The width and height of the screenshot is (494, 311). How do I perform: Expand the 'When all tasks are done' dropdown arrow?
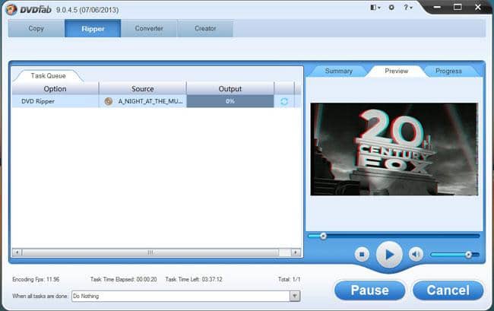pyautogui.click(x=295, y=296)
